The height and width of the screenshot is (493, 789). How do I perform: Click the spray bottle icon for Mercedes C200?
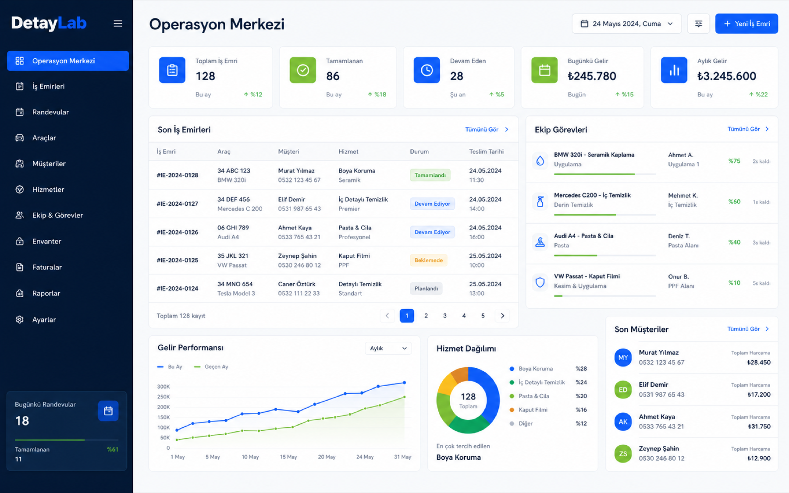point(540,201)
